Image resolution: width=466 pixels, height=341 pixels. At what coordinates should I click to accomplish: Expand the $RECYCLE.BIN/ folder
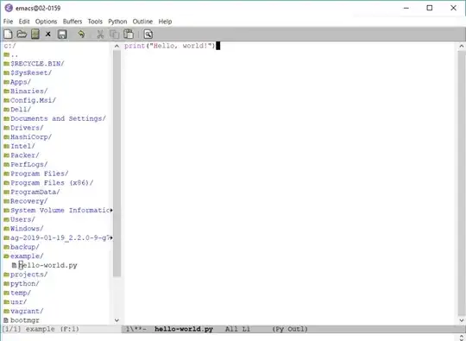34,64
